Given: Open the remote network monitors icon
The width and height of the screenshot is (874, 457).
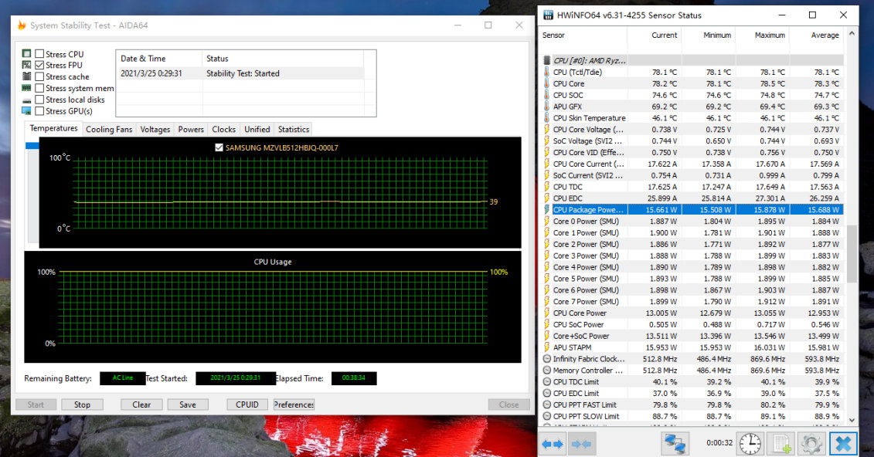Looking at the screenshot, I should (675, 444).
